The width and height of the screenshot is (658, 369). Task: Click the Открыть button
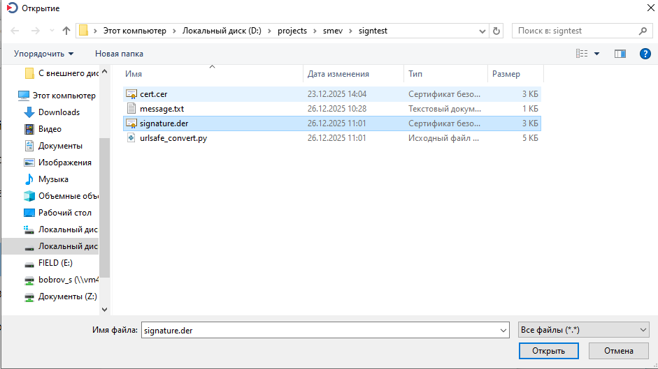point(548,350)
